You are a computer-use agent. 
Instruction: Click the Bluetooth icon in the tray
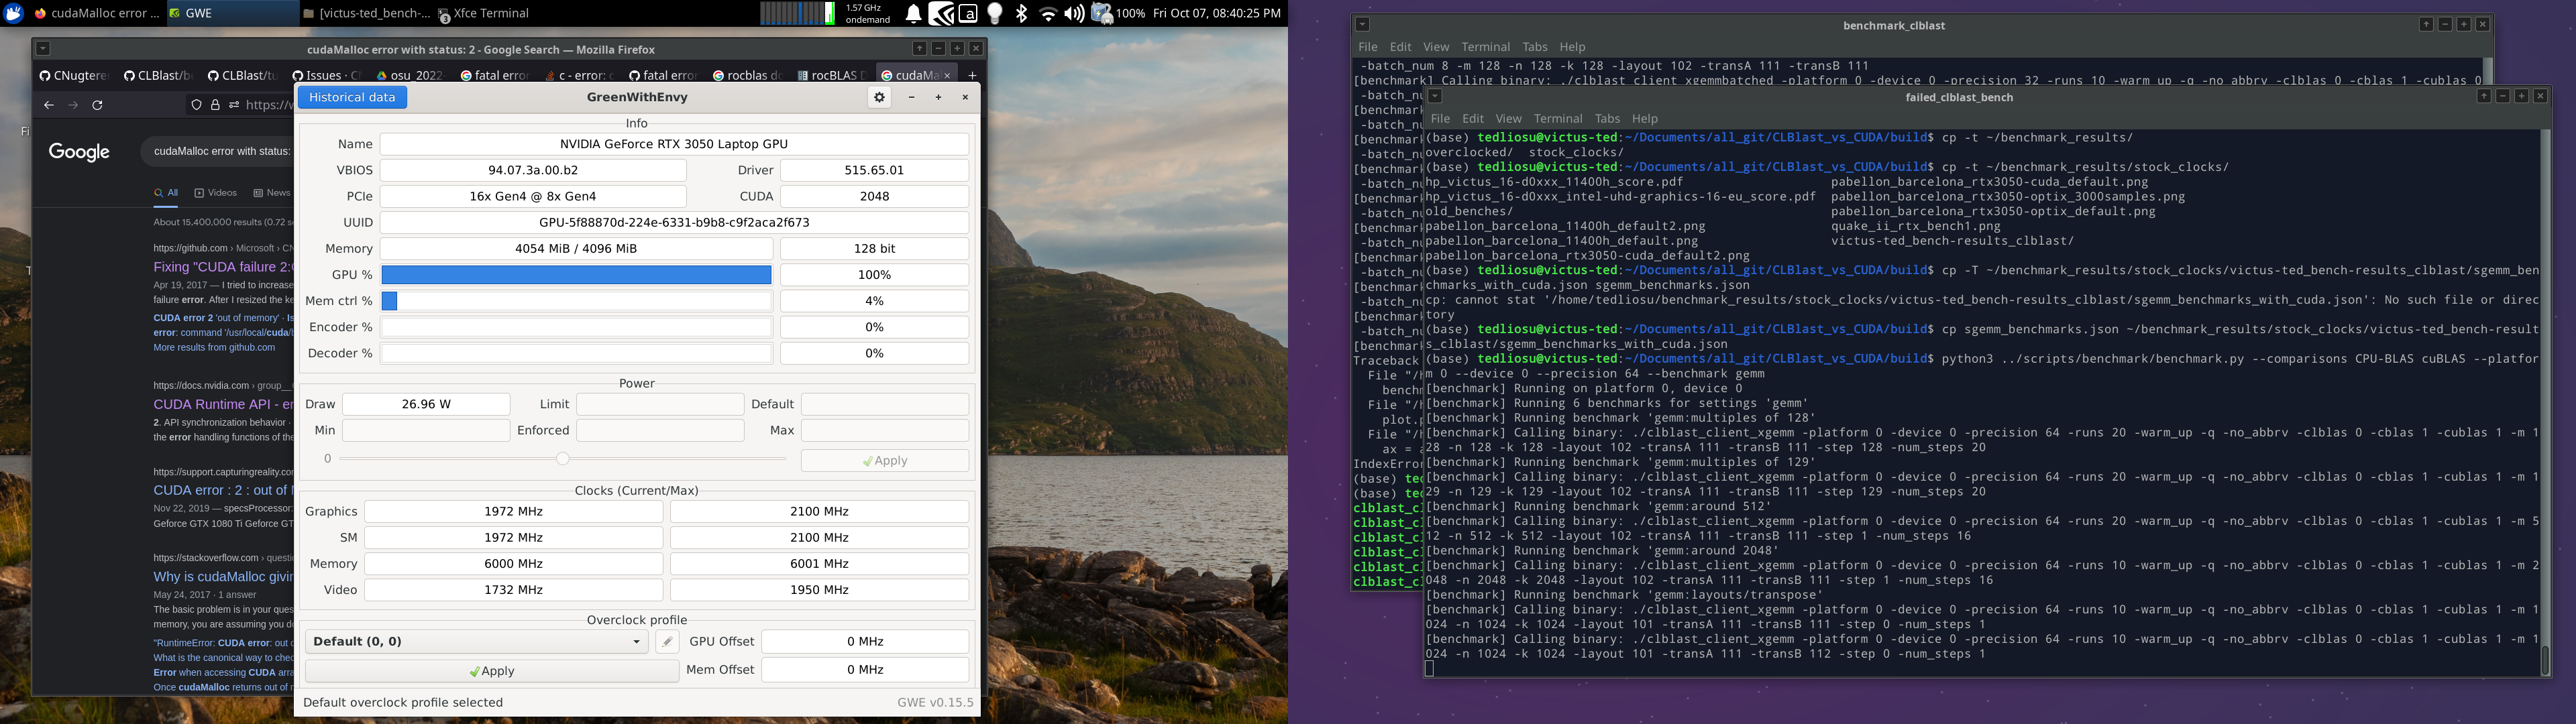click(1021, 13)
